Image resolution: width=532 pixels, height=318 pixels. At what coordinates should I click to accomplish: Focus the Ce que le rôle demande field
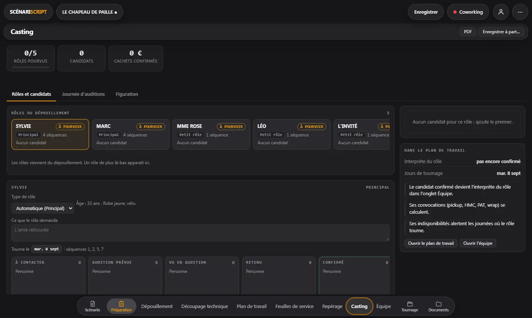pyautogui.click(x=201, y=233)
